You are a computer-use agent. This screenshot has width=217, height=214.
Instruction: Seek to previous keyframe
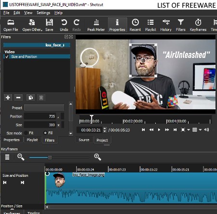point(5,183)
